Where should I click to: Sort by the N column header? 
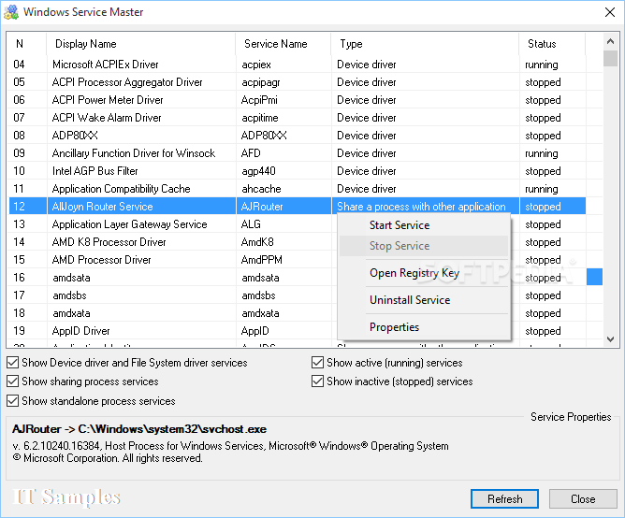26,44
